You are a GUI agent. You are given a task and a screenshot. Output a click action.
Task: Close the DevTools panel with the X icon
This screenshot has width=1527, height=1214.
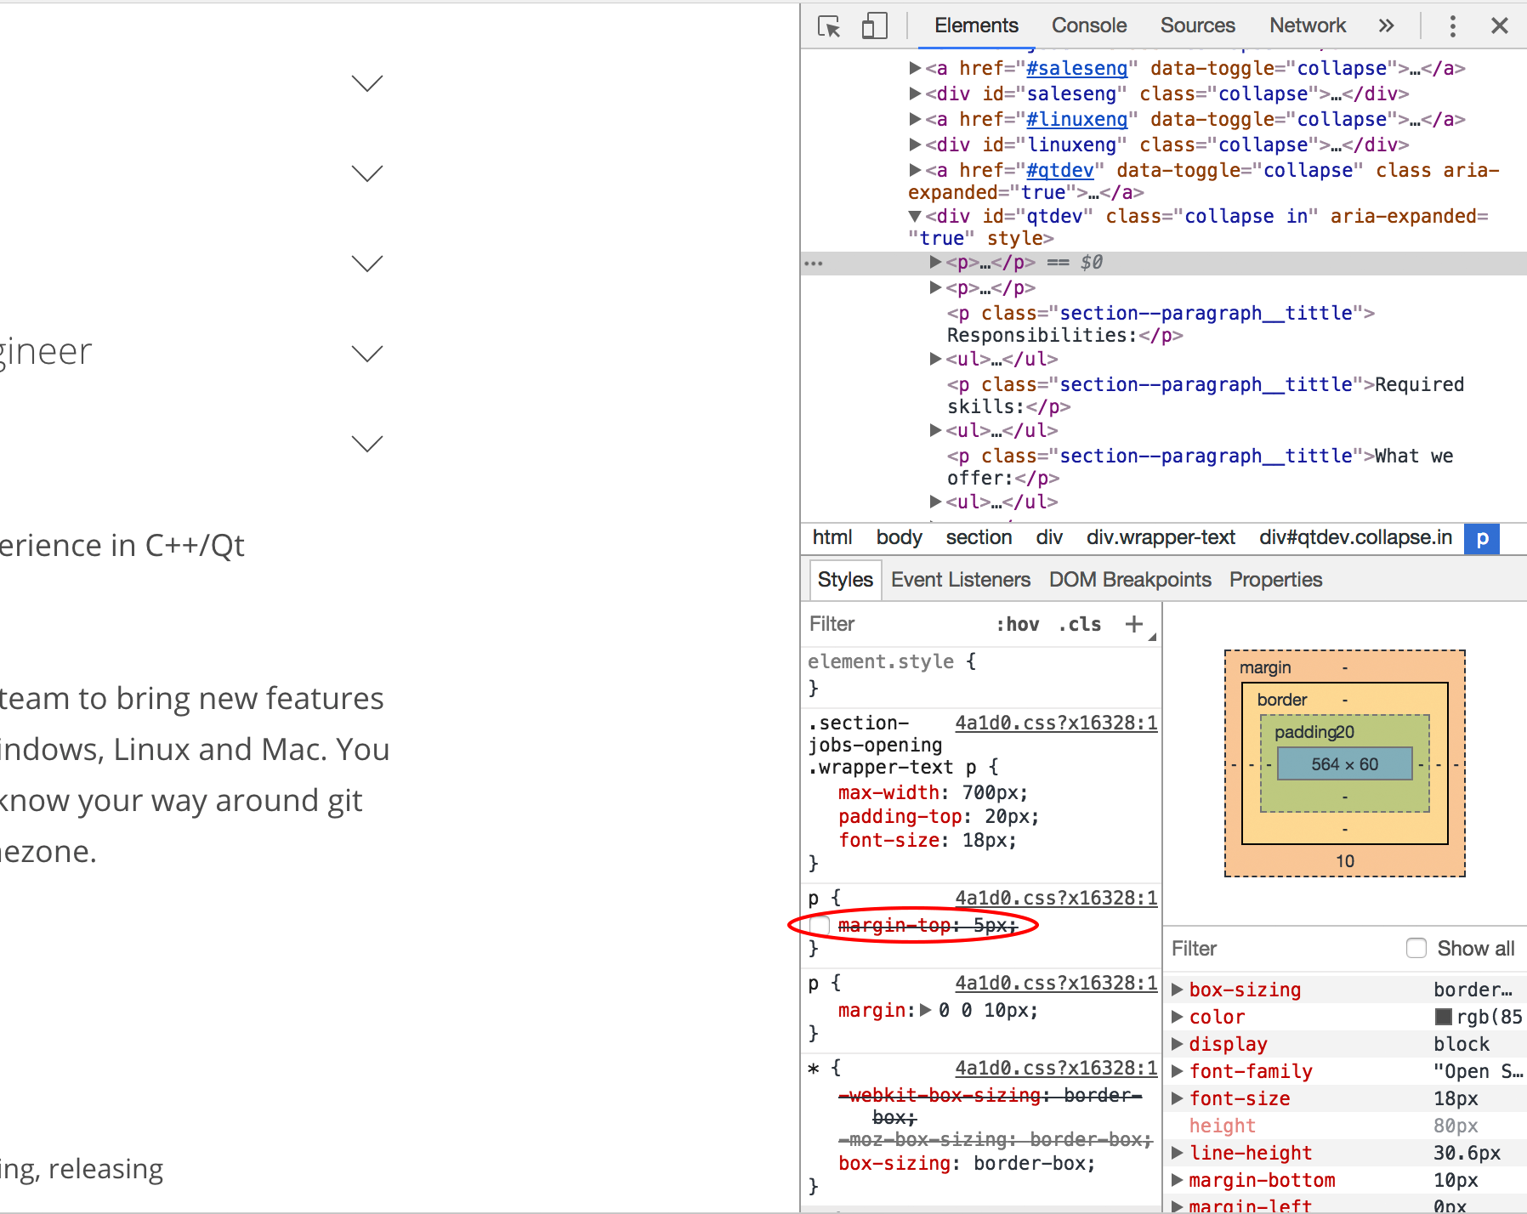click(1499, 26)
